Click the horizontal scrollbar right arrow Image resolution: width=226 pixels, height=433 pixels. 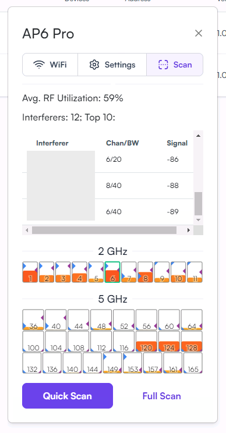[189, 230]
